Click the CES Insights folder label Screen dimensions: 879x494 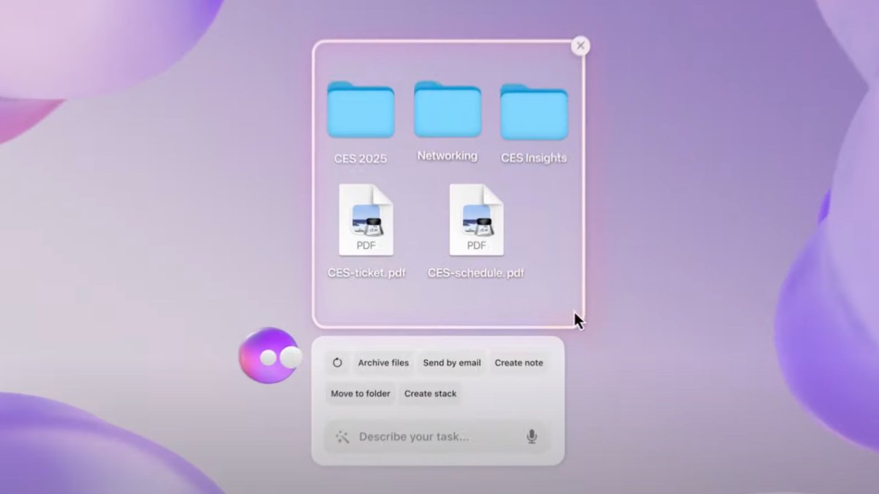(534, 158)
